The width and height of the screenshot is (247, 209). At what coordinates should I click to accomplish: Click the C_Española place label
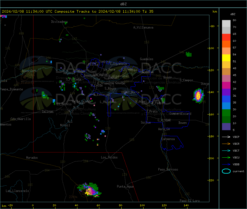(118, 64)
